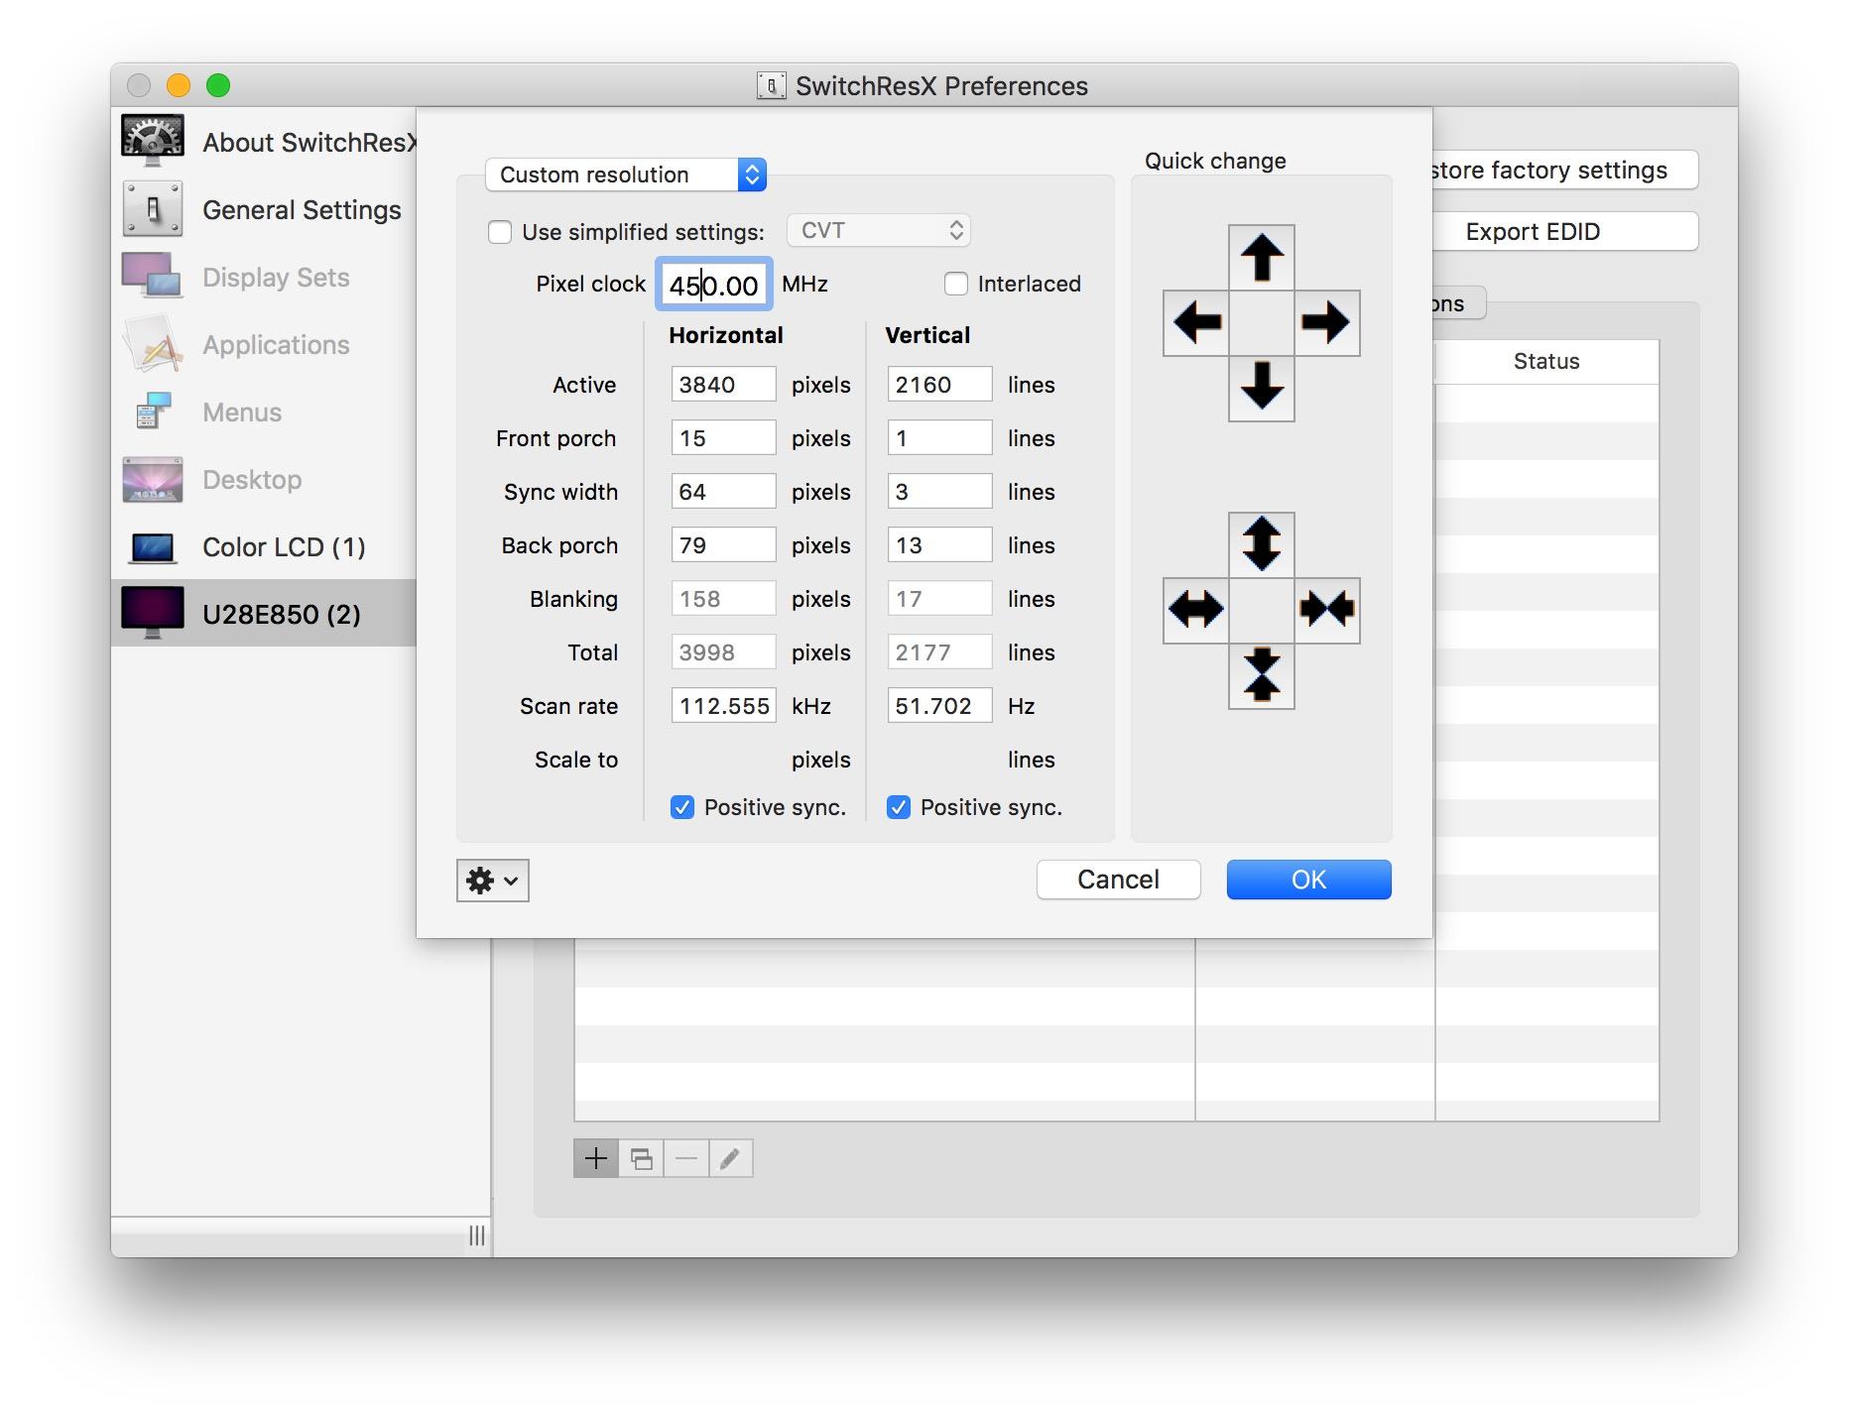1849x1416 pixels.
Task: Open the Custom resolution dropdown
Action: [626, 175]
